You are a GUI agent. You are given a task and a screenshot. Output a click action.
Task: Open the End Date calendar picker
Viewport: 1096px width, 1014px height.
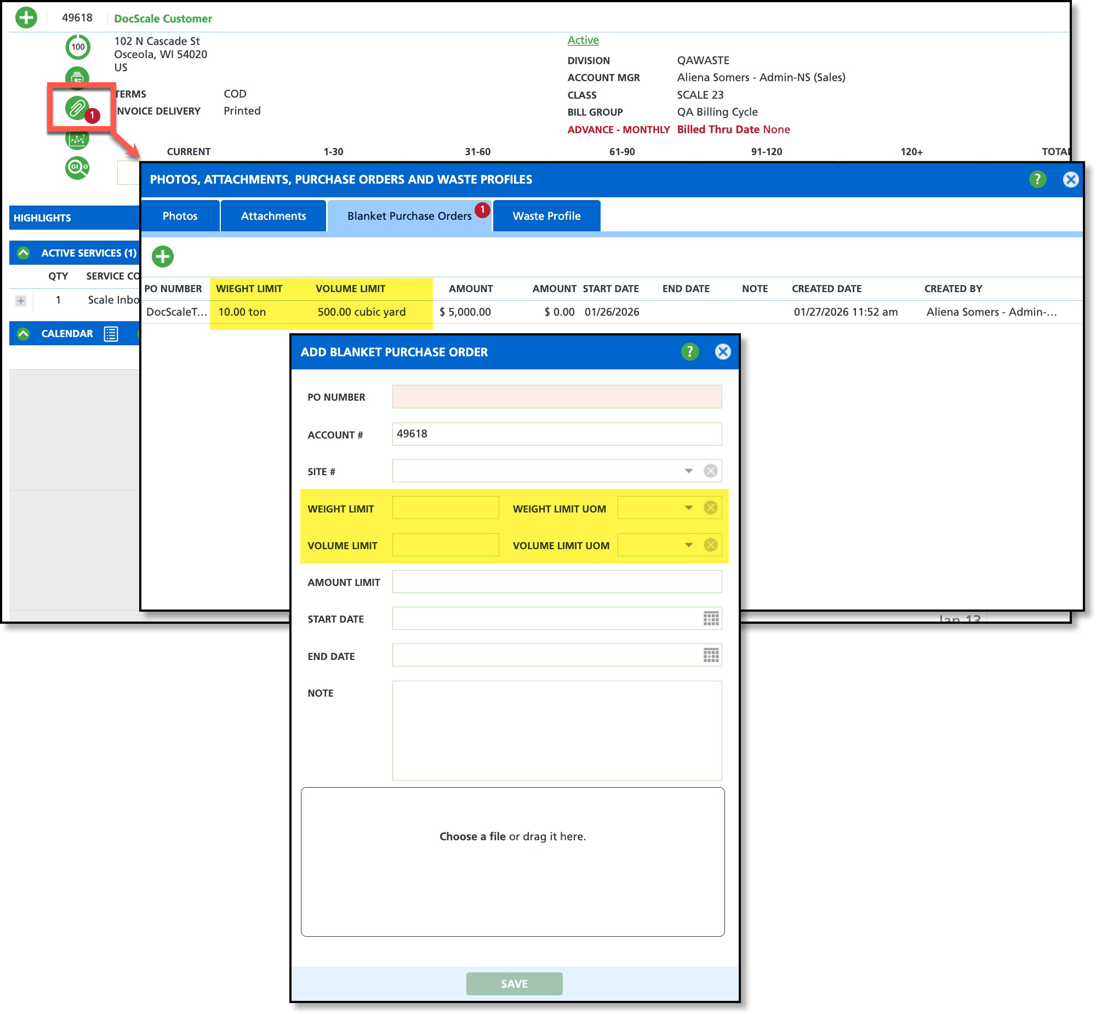[710, 656]
